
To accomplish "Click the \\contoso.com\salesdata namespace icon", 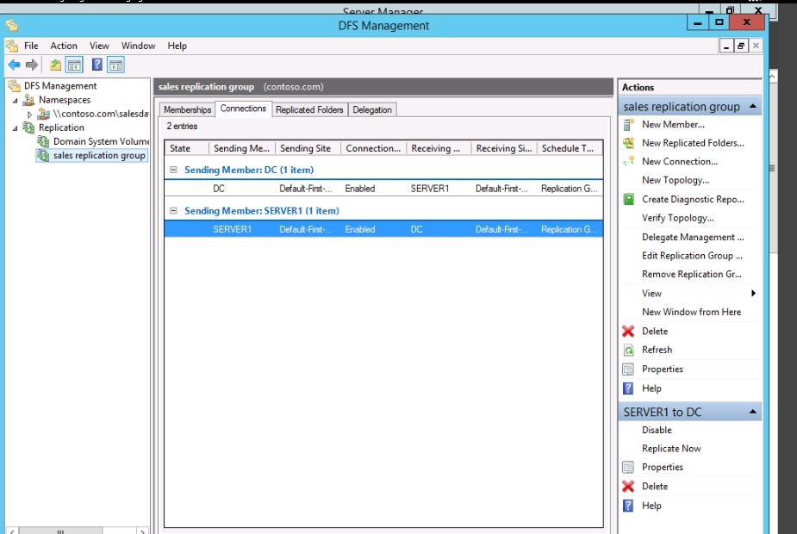I will (x=43, y=114).
